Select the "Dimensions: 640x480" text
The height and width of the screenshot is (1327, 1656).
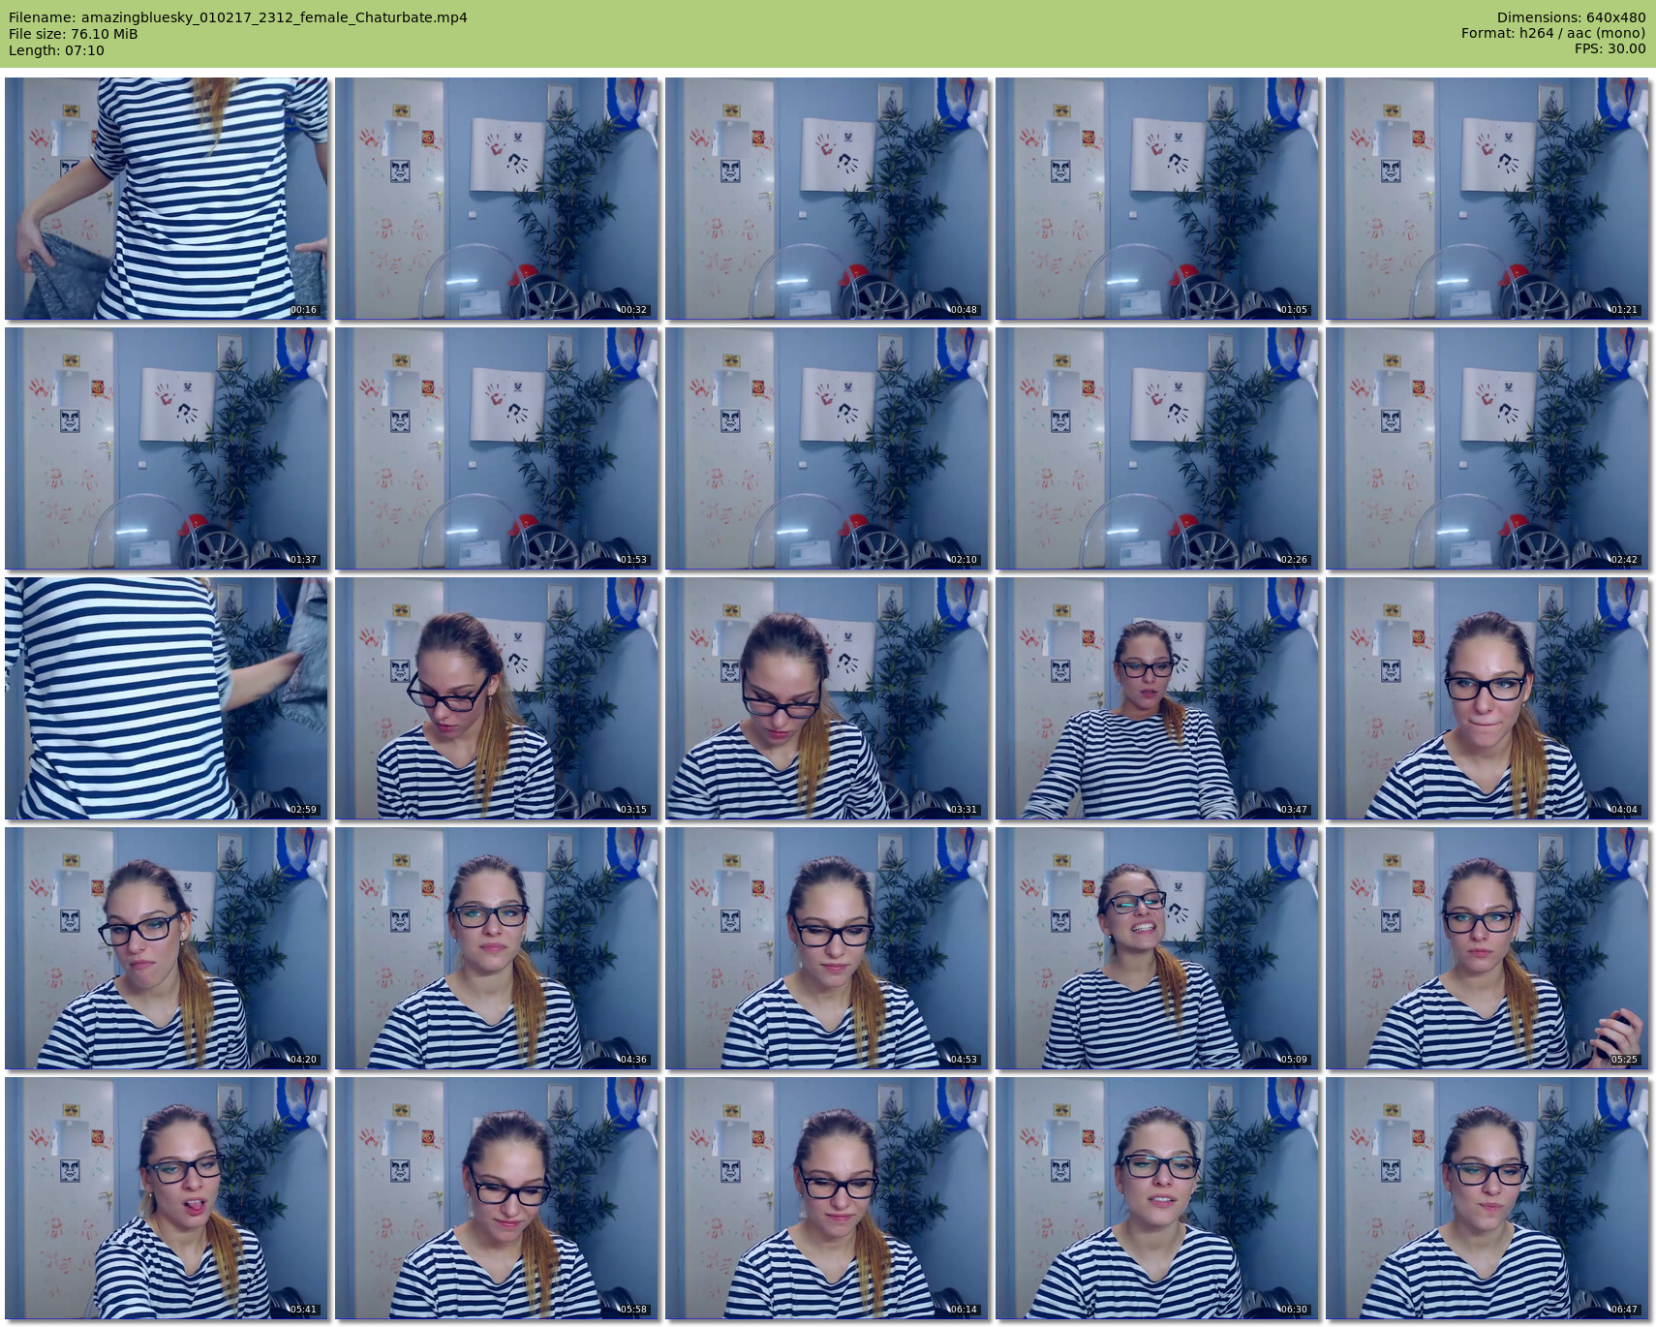(x=1571, y=17)
